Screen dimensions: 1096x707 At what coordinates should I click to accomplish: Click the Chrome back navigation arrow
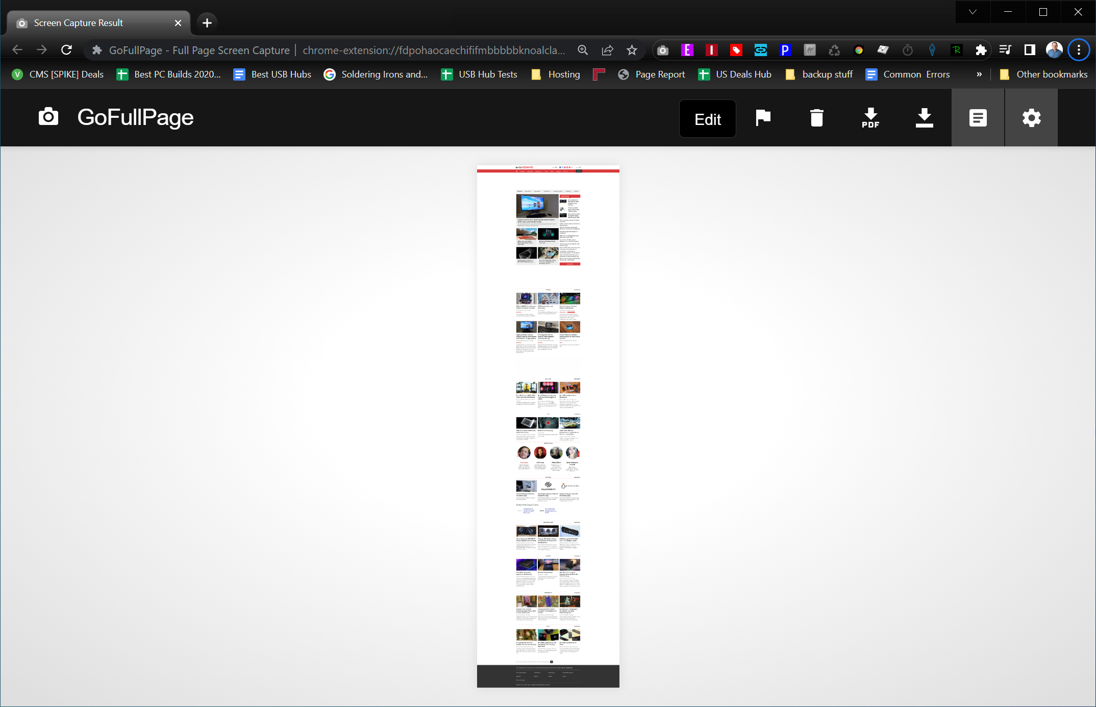pos(17,49)
